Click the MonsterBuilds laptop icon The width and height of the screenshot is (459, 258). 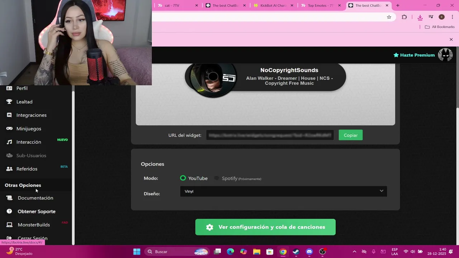9,225
